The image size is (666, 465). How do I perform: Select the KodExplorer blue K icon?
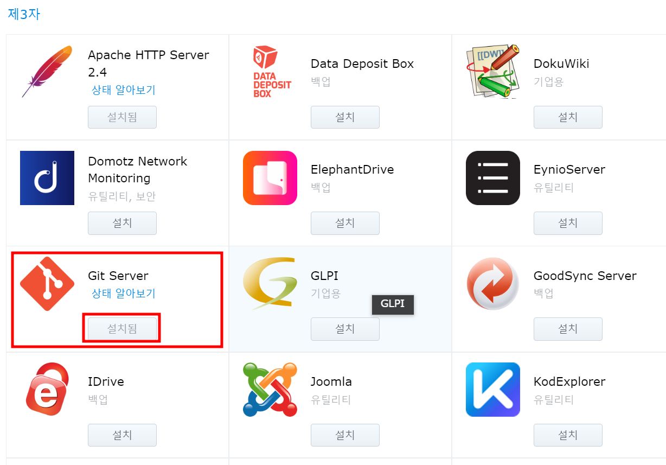click(x=493, y=390)
